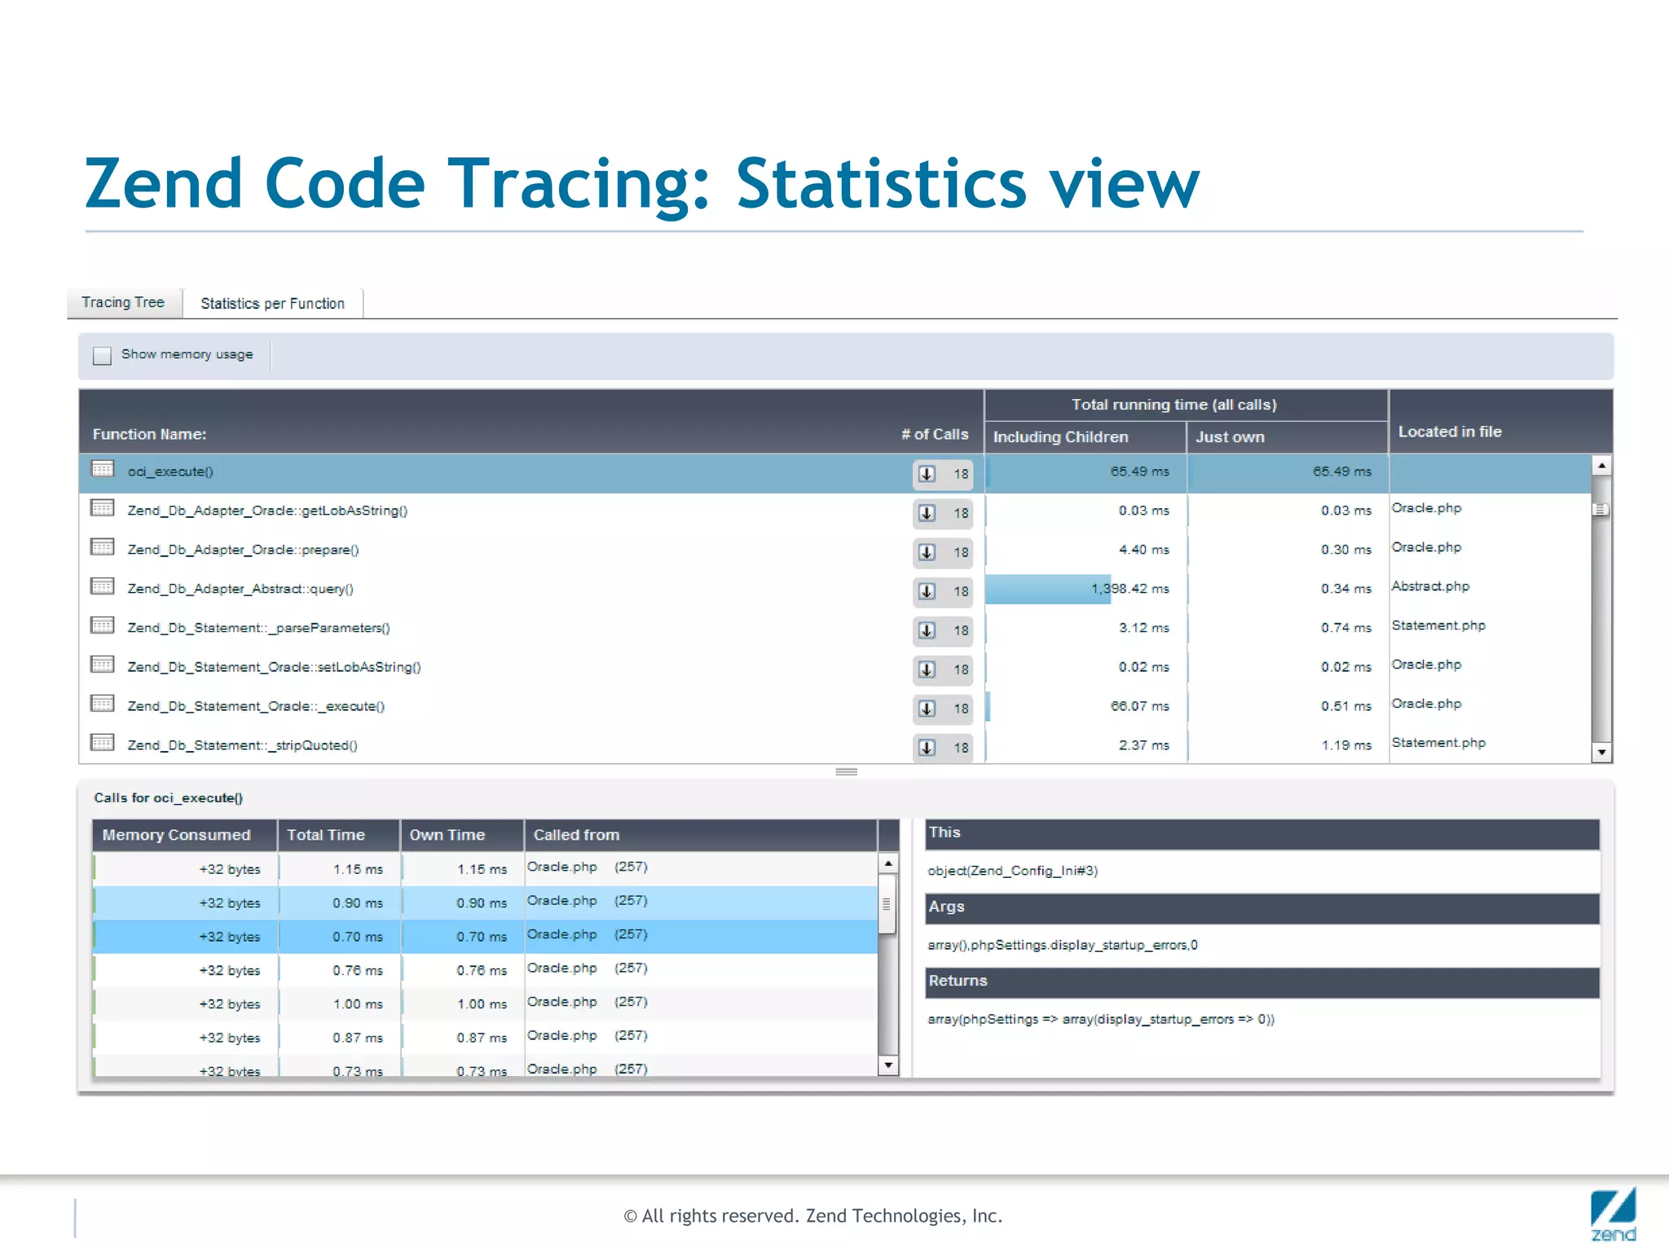The width and height of the screenshot is (1669, 1251).
Task: Select the call row with 0.90 ms
Action: point(485,902)
